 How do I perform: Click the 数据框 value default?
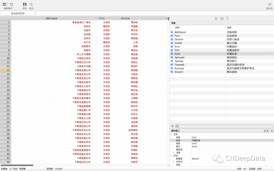coord(195,159)
